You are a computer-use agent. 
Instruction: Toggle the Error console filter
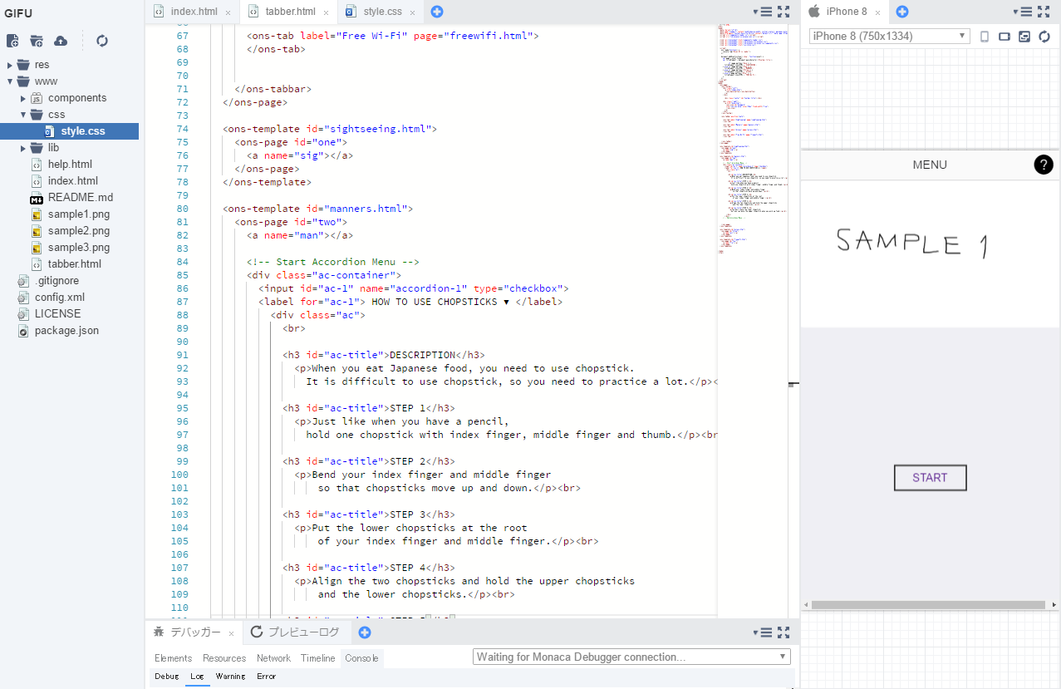point(266,677)
